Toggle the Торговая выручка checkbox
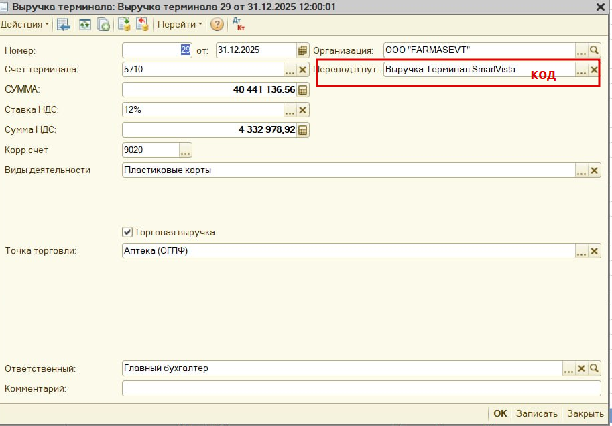Image resolution: width=612 pixels, height=426 pixels. click(127, 232)
